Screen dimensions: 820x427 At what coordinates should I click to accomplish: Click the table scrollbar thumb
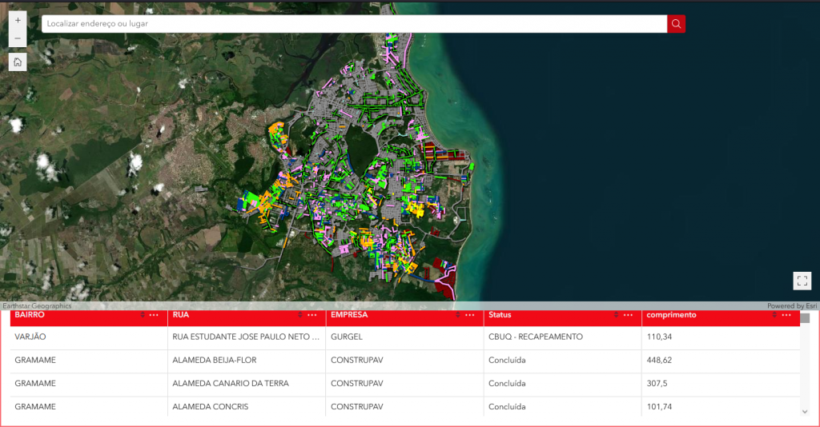click(x=805, y=318)
